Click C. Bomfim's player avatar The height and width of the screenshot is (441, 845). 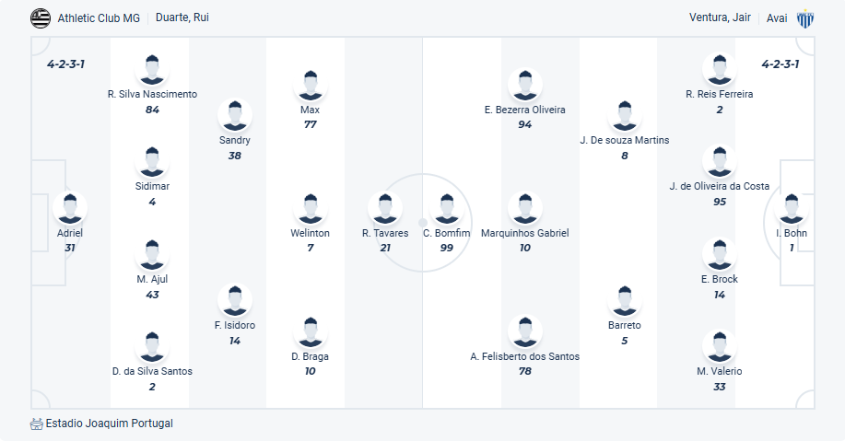[447, 208]
